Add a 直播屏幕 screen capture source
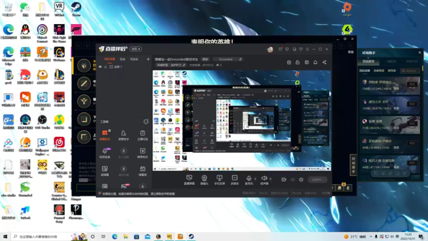 click(x=189, y=180)
